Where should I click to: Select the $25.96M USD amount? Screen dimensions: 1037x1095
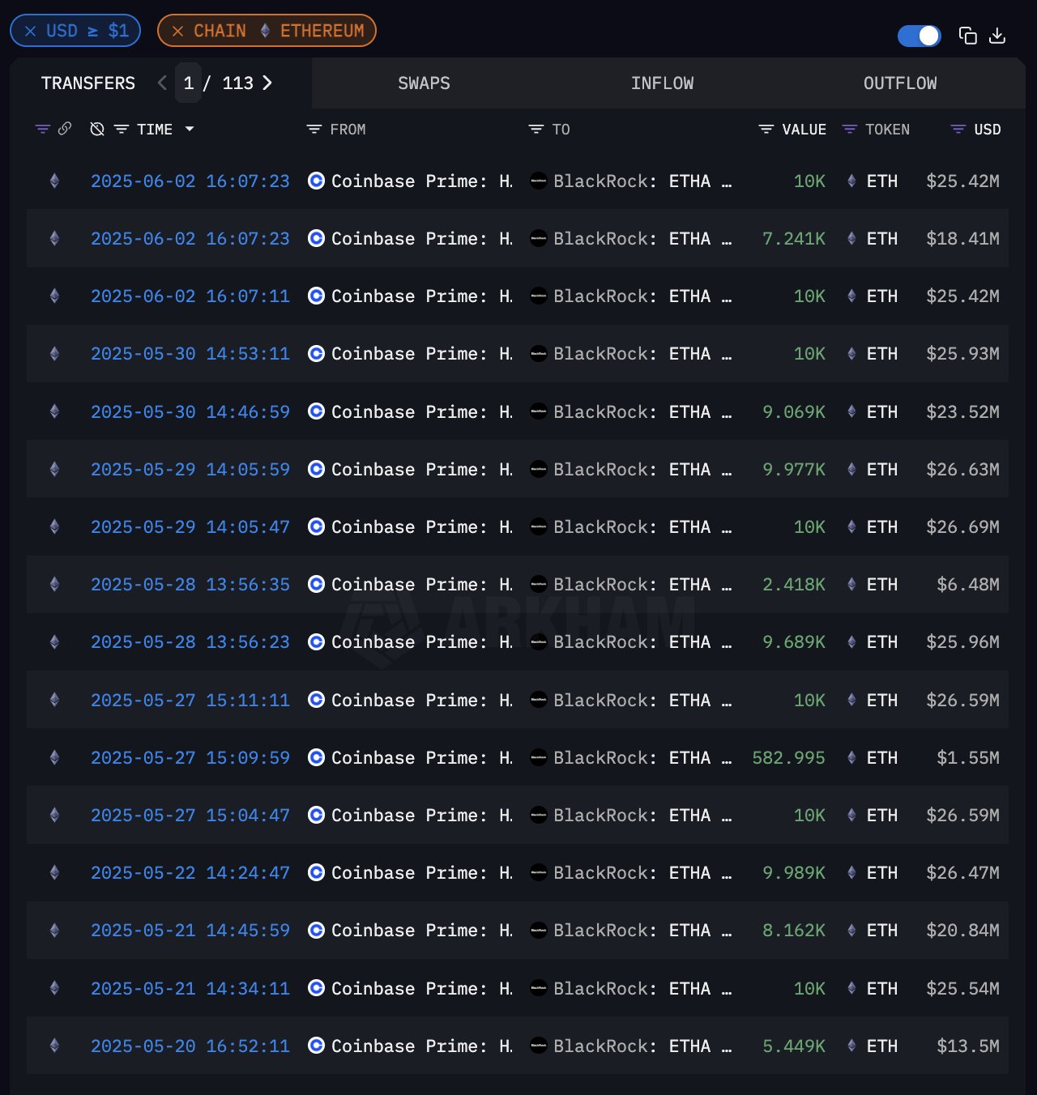[962, 642]
